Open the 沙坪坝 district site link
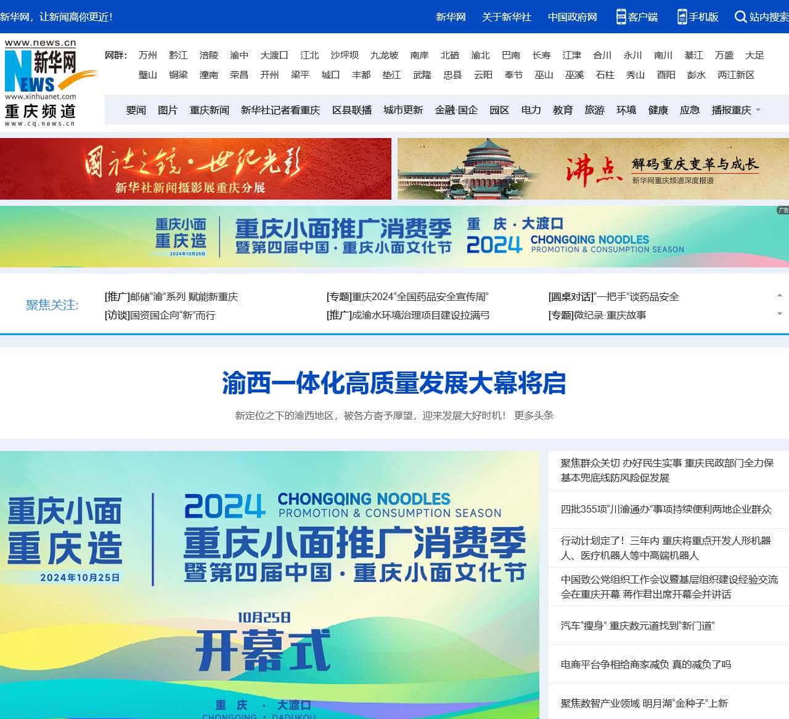Screen dimensions: 789x719 point(345,55)
